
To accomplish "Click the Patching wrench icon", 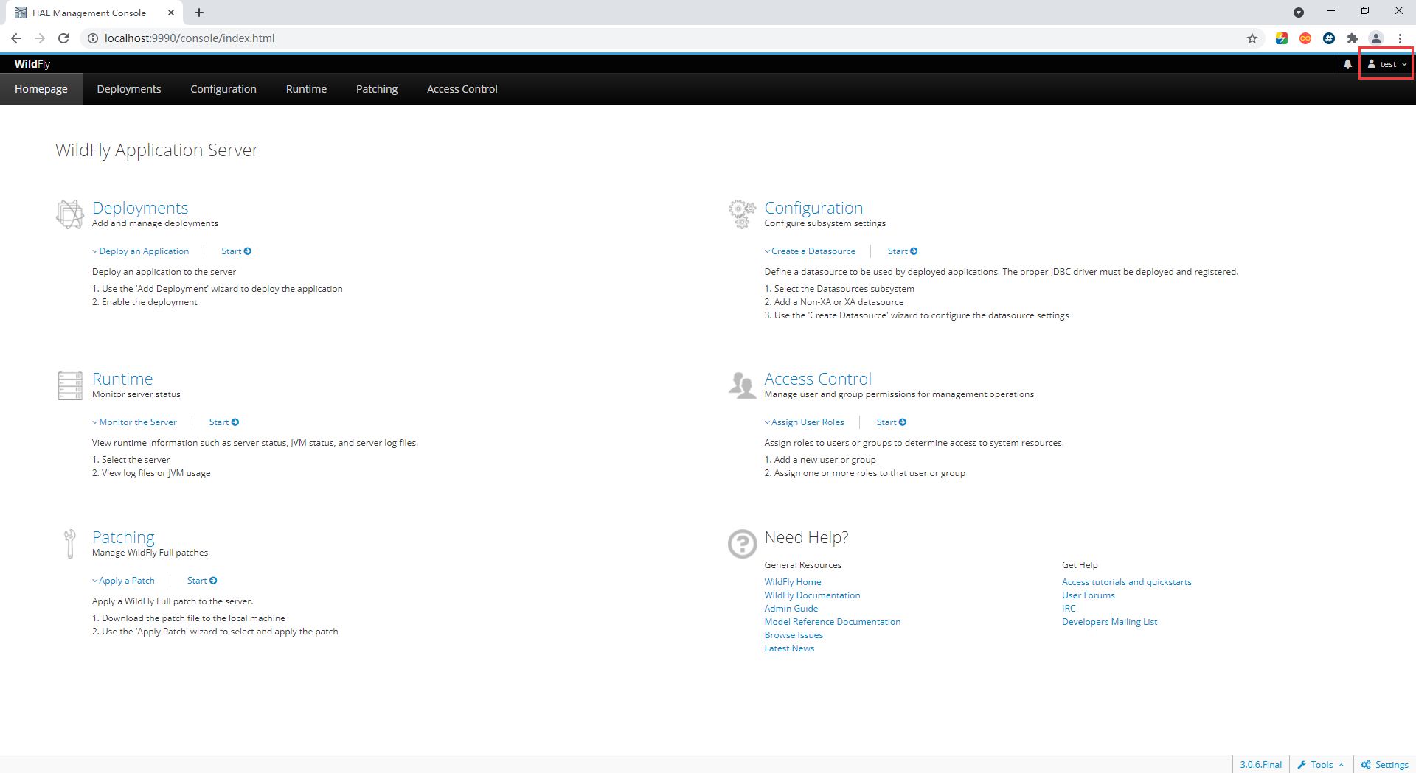I will (70, 544).
